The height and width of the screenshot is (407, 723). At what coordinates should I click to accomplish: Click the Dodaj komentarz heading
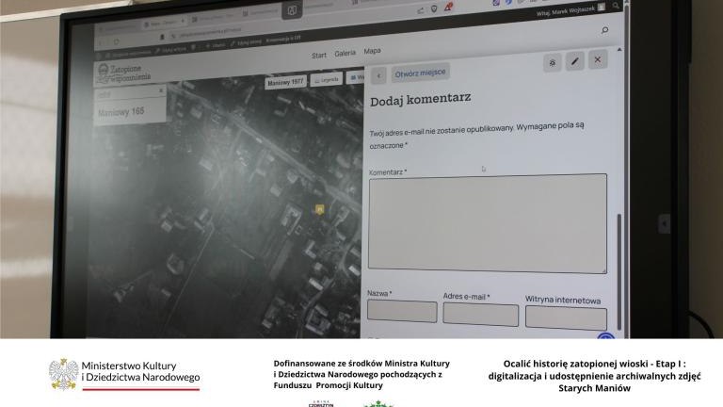point(421,99)
